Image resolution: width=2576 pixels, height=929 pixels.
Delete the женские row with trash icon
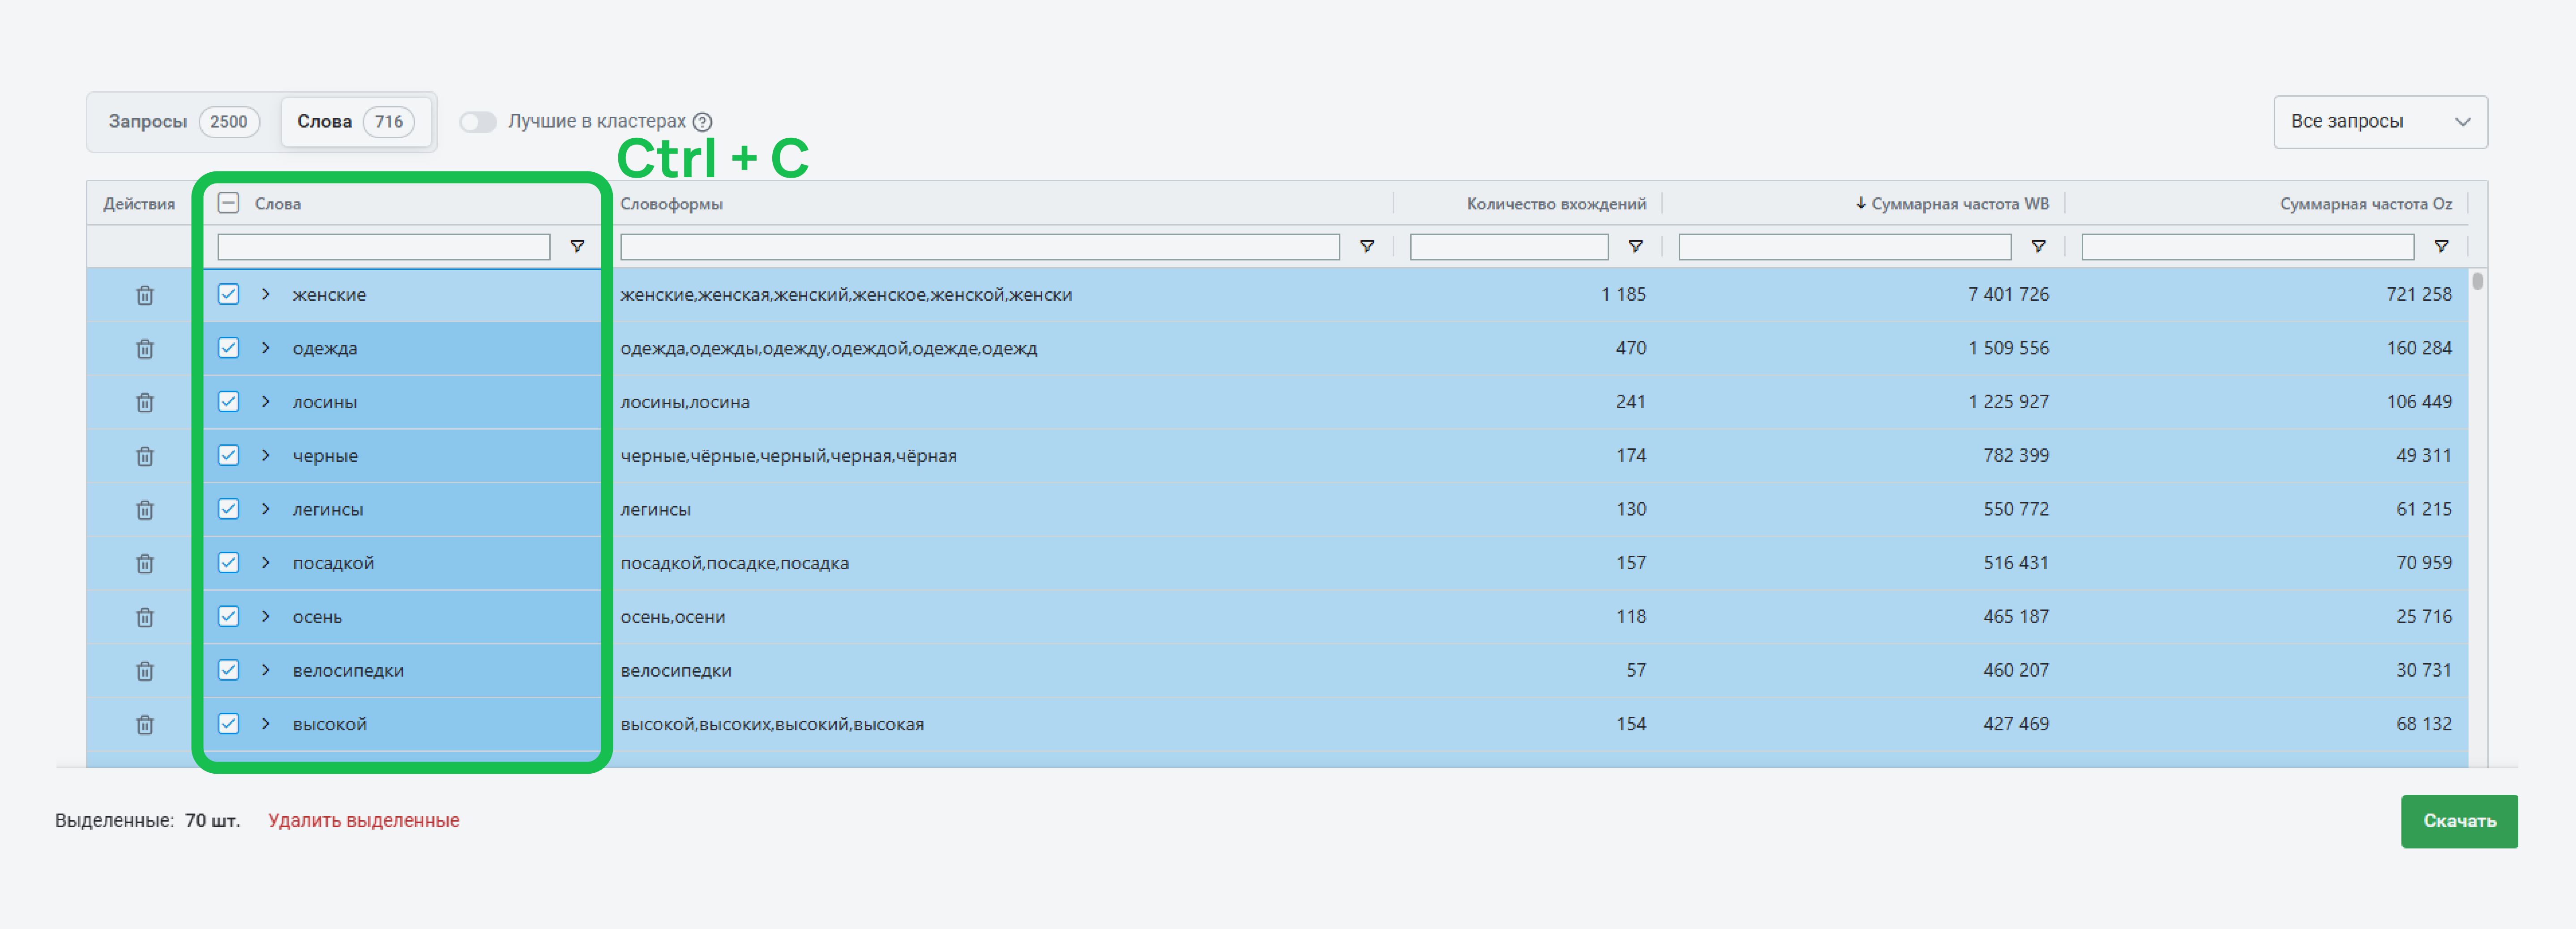click(145, 295)
